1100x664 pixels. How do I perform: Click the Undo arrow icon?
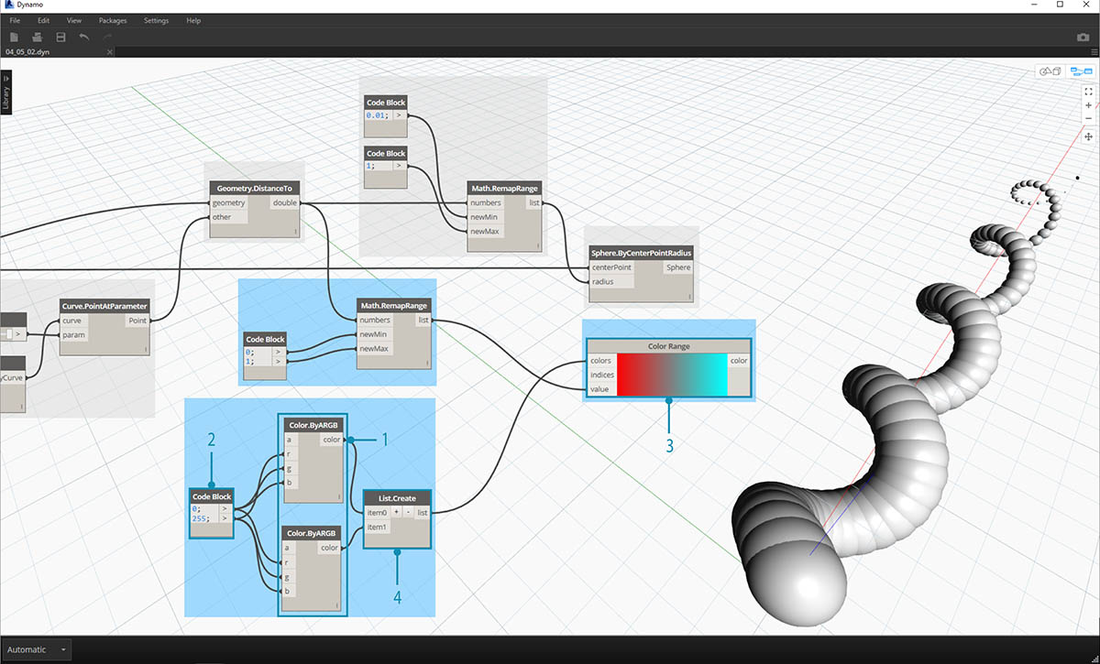pyautogui.click(x=84, y=37)
